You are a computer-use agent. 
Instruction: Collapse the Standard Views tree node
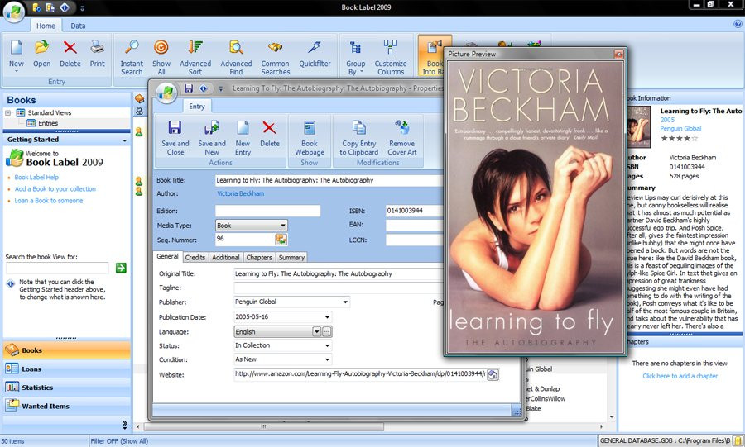point(8,113)
